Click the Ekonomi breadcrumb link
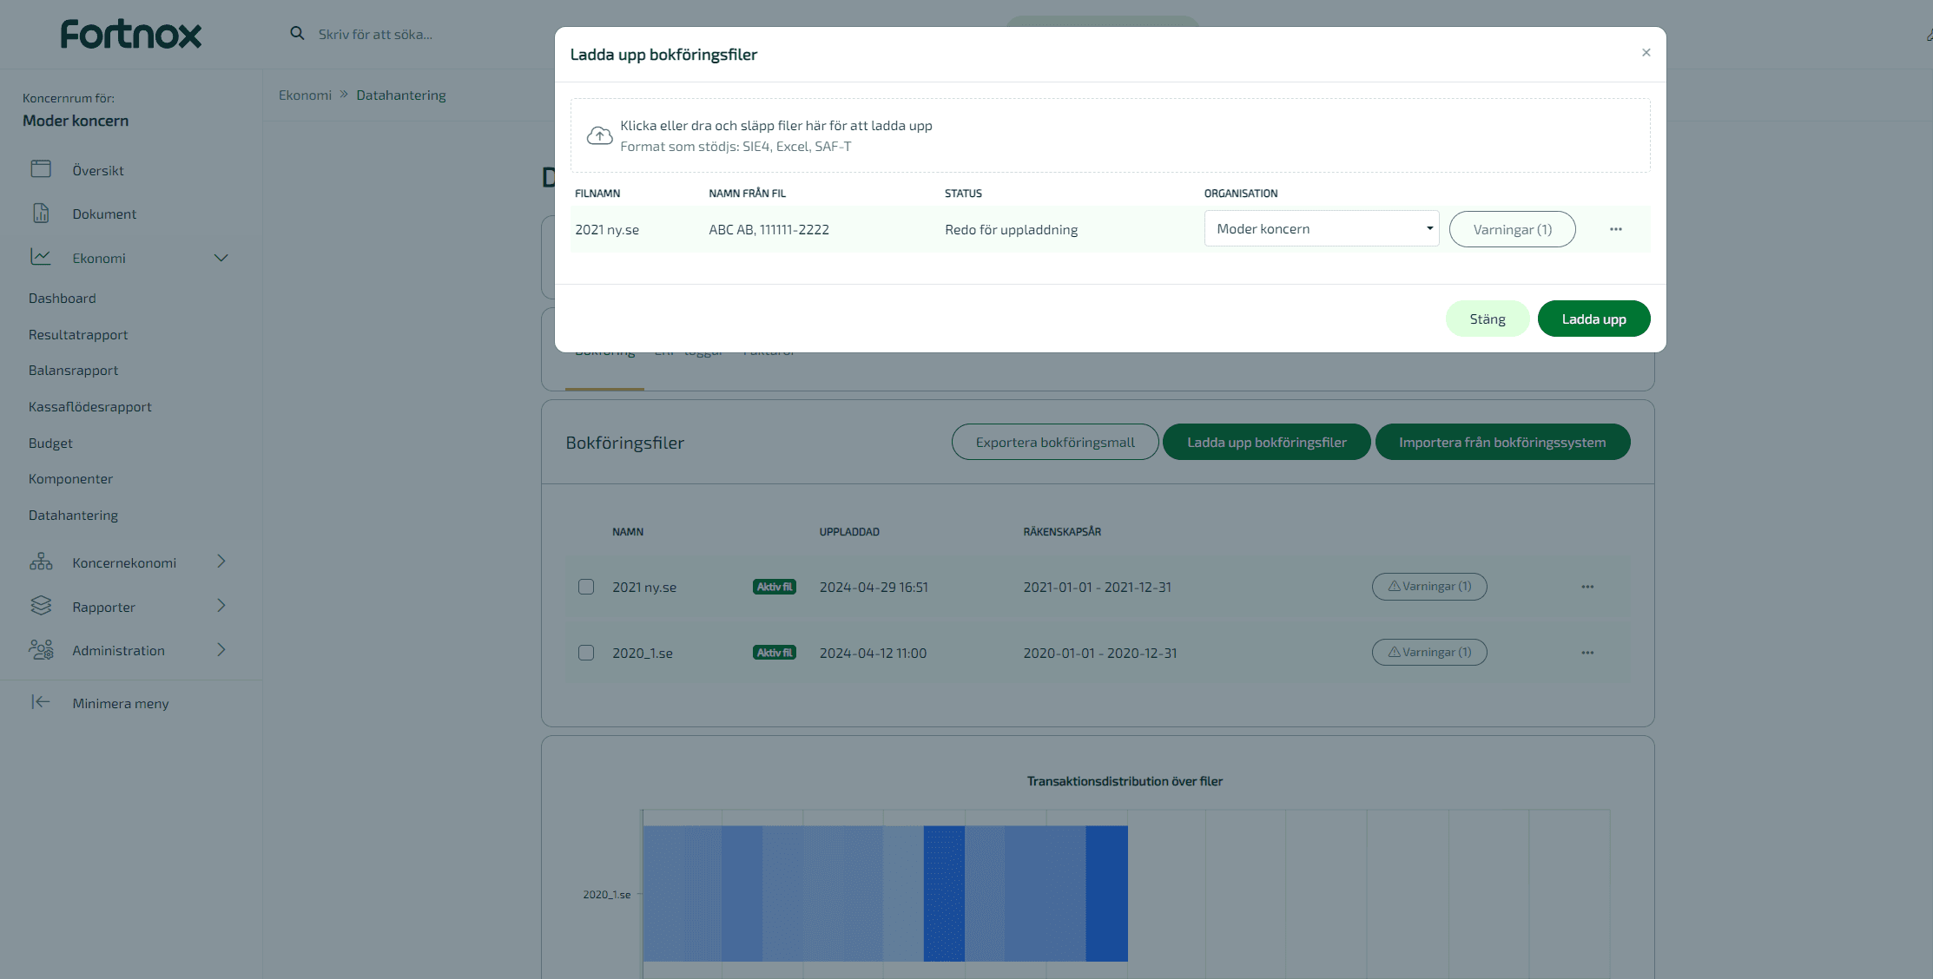The height and width of the screenshot is (979, 1933). click(305, 95)
